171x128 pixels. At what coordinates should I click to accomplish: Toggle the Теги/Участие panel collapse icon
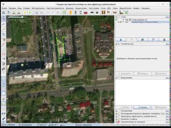click(116, 44)
